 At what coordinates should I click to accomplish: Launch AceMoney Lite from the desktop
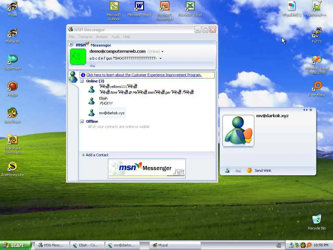13,169
